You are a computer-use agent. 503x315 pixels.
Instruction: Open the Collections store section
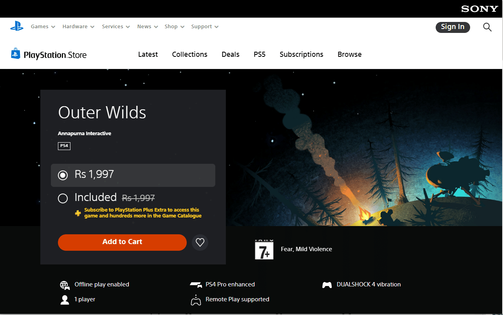pos(189,54)
